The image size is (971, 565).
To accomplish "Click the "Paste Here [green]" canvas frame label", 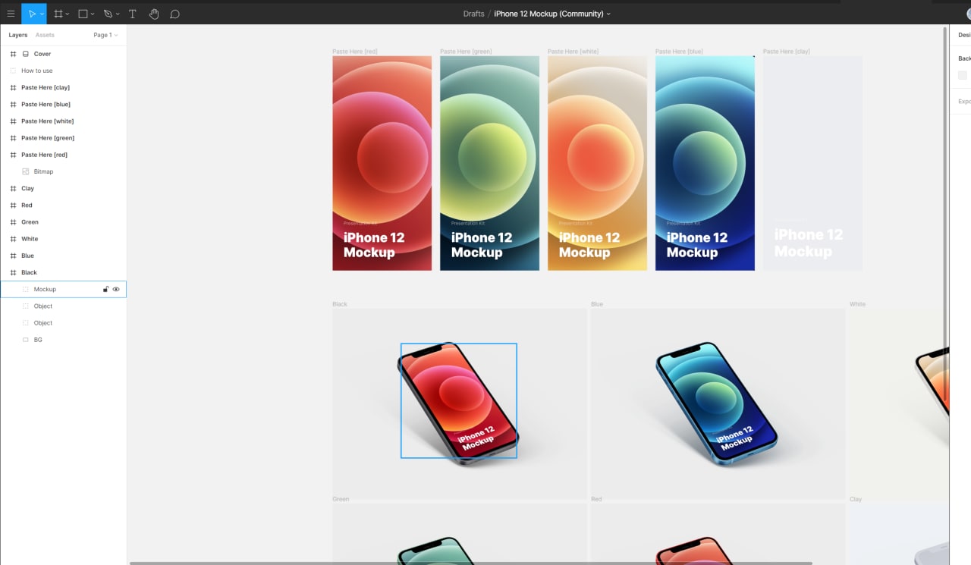I will [x=466, y=52].
